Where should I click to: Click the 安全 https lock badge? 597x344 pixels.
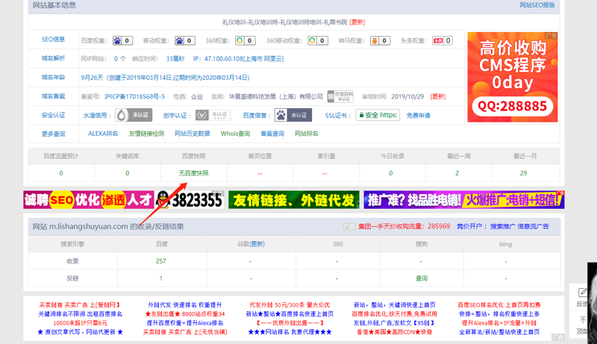click(378, 115)
